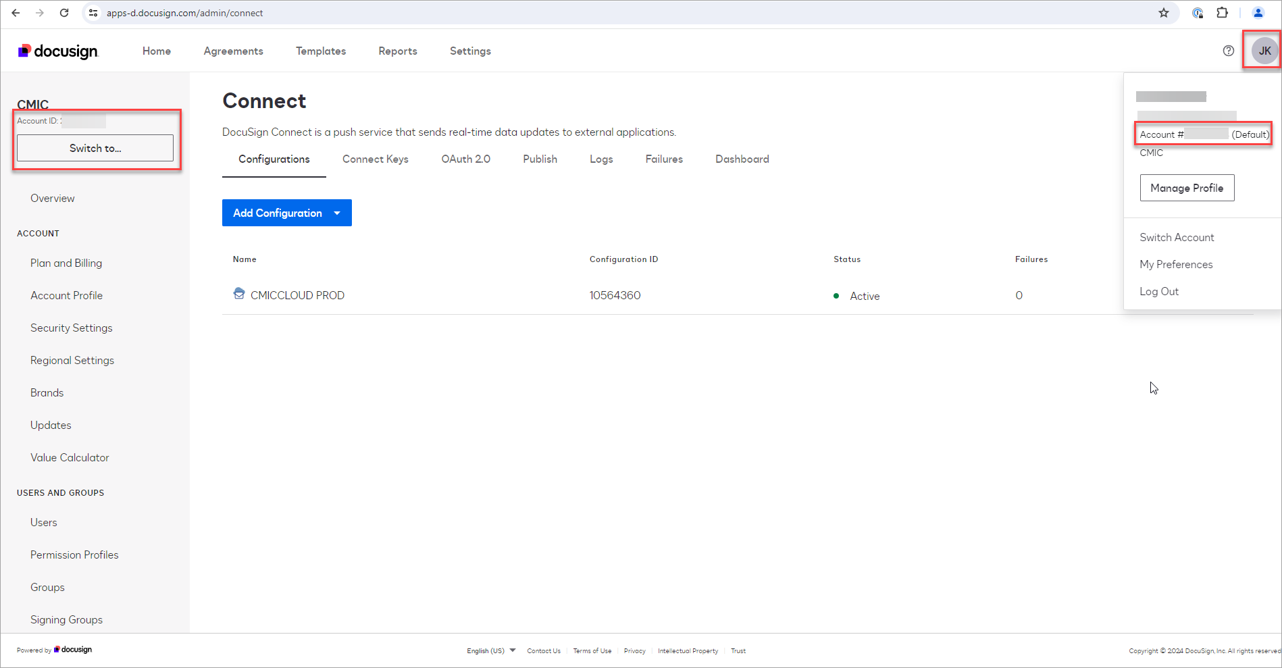1282x668 pixels.
Task: Open Account Profile in sidebar
Action: coord(67,296)
